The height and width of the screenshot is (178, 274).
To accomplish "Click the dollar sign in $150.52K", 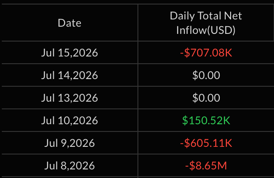I will point(185,120).
